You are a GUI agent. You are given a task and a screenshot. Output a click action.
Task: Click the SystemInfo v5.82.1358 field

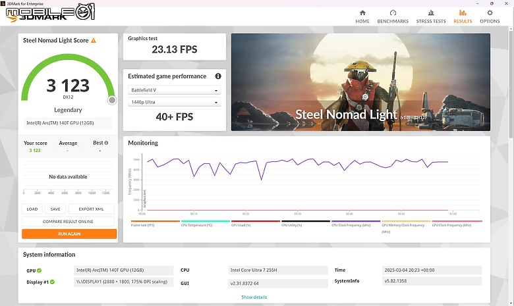click(x=432, y=281)
